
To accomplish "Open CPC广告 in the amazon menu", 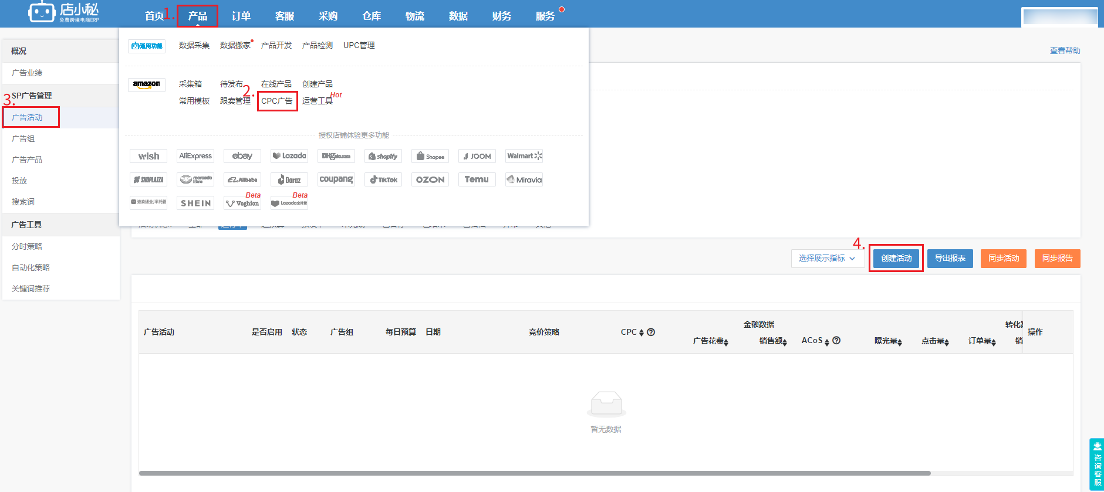I will click(277, 101).
